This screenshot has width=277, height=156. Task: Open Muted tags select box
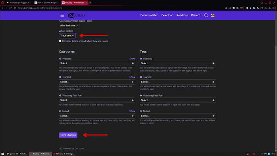(x=178, y=116)
